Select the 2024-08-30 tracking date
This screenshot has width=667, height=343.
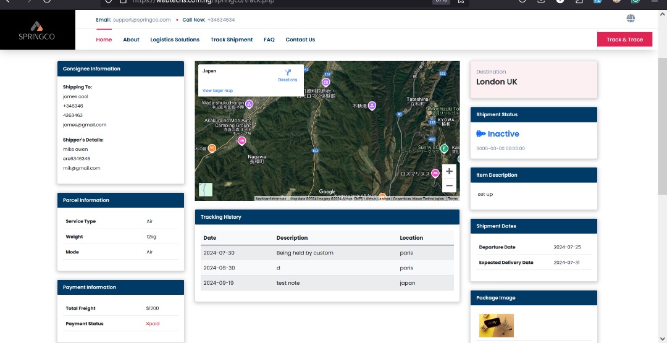pos(219,268)
